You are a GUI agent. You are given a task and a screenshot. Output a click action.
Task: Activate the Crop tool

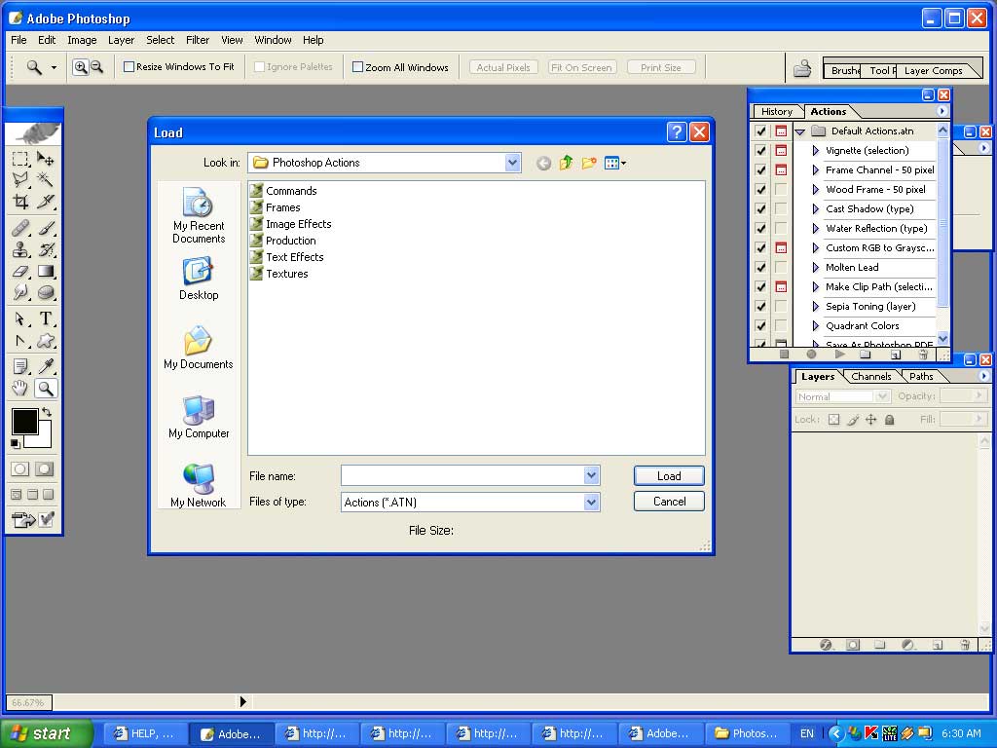coord(20,202)
